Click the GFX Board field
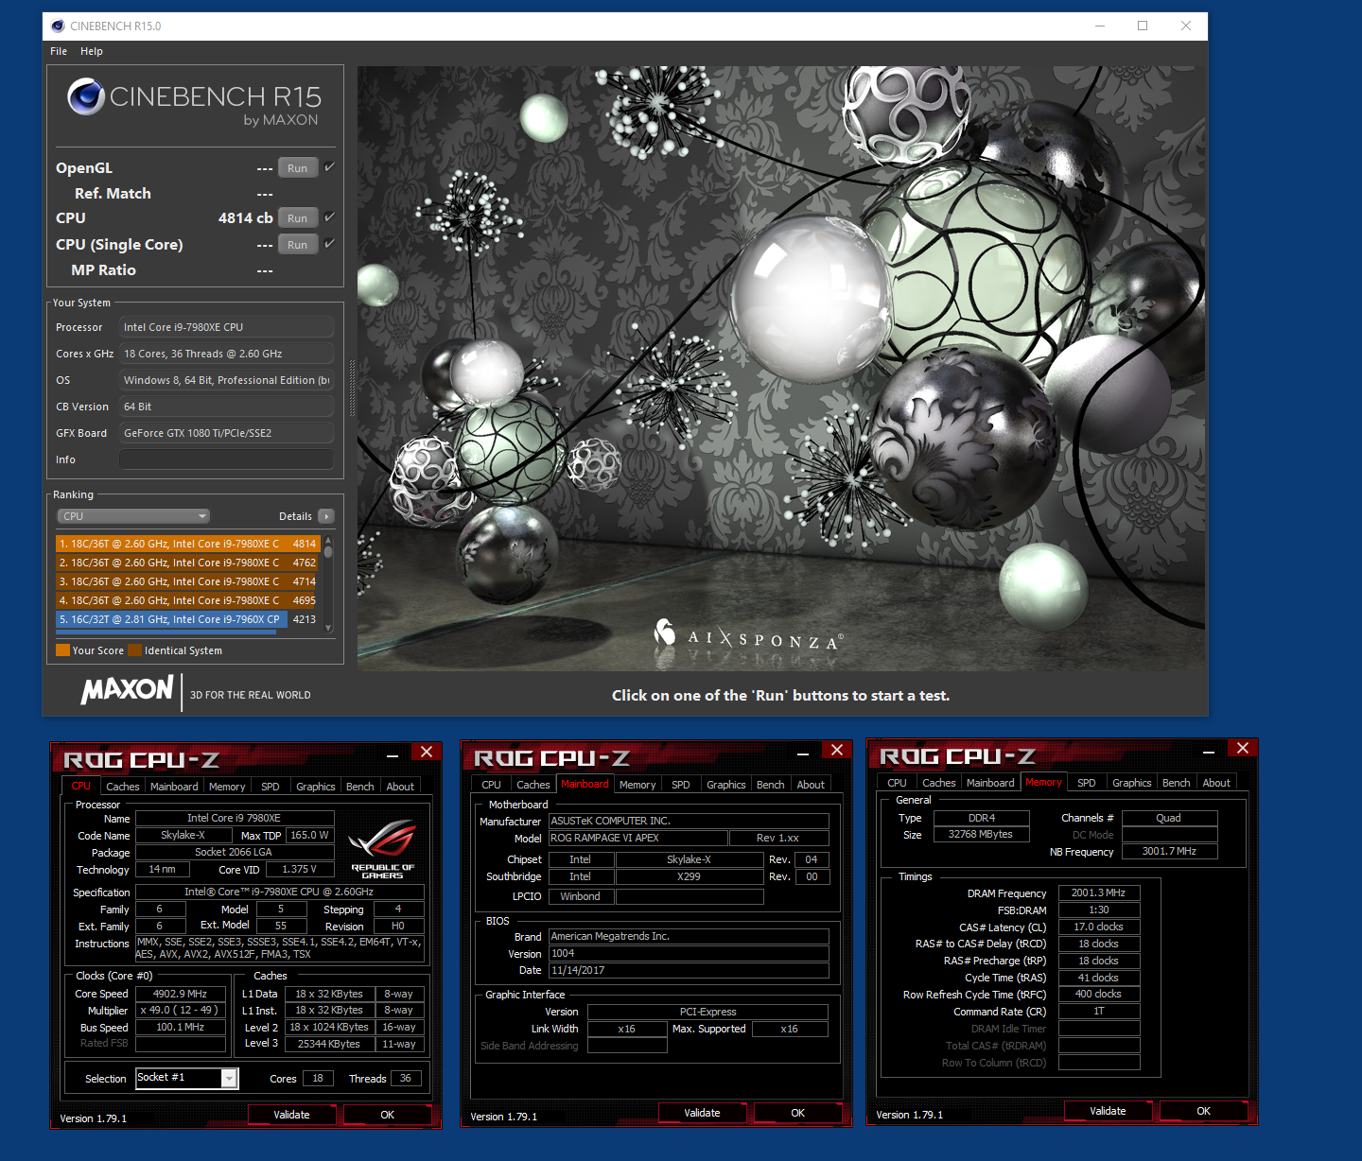Viewport: 1362px width, 1161px height. (x=226, y=433)
